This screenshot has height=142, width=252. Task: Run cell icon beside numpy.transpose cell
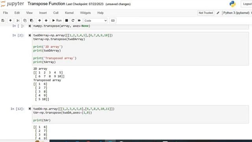[x=30, y=26]
